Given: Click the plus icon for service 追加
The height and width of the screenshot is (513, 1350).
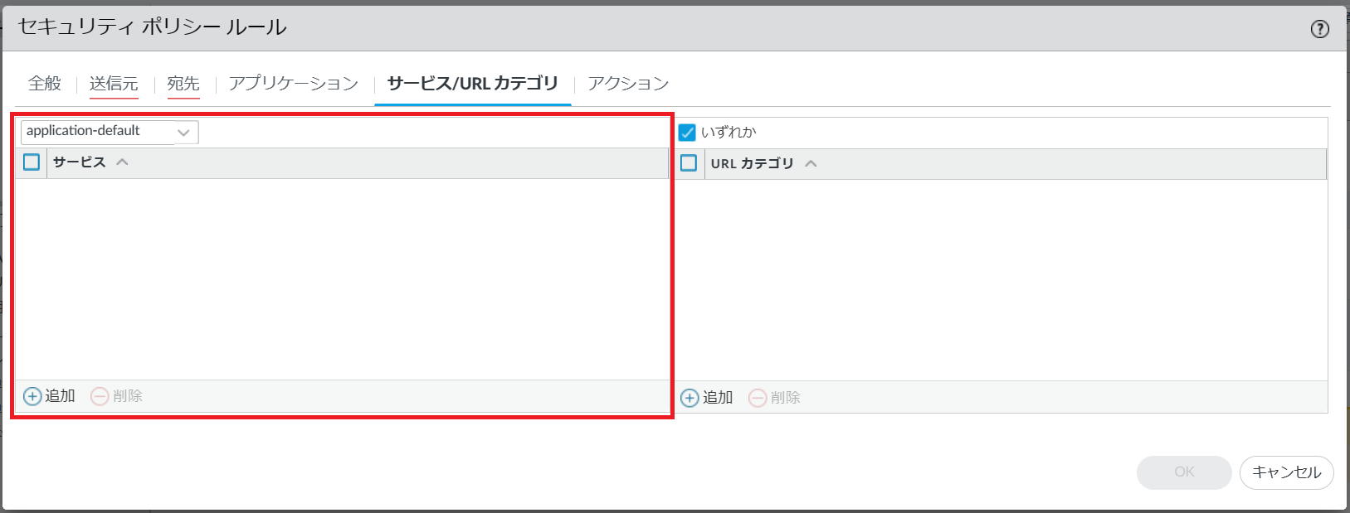Looking at the screenshot, I should point(32,396).
